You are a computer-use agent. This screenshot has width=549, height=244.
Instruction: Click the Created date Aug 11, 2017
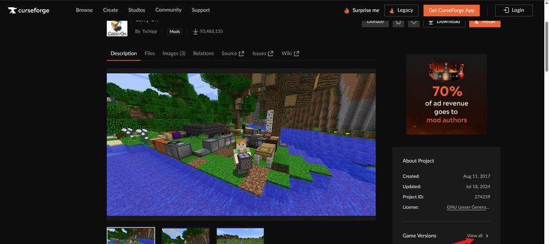476,176
